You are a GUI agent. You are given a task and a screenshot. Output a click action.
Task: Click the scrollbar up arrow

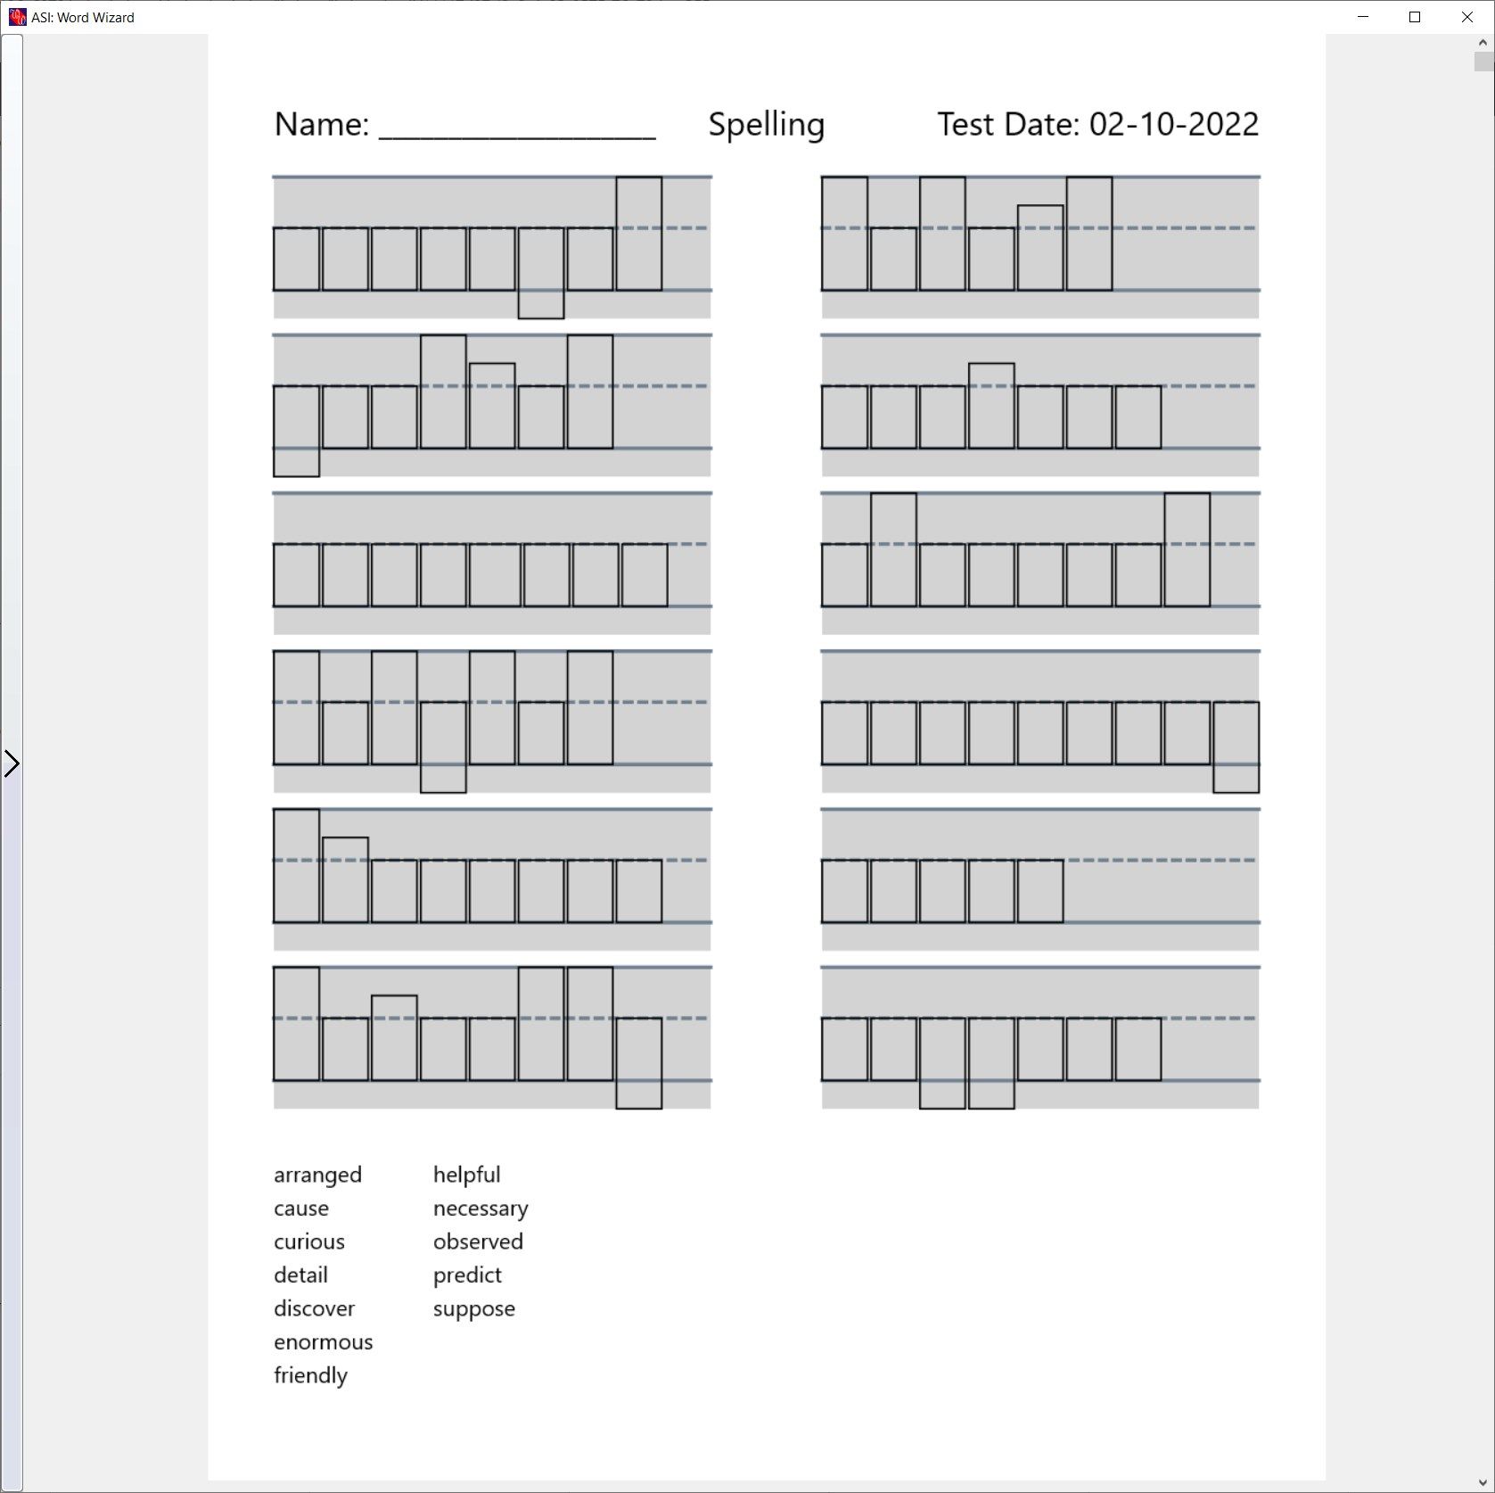pyautogui.click(x=1483, y=42)
